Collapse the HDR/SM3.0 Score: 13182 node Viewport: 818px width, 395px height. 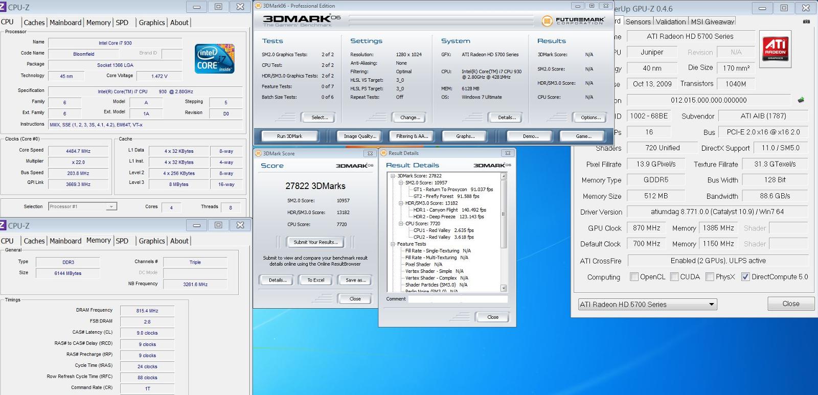(x=401, y=203)
